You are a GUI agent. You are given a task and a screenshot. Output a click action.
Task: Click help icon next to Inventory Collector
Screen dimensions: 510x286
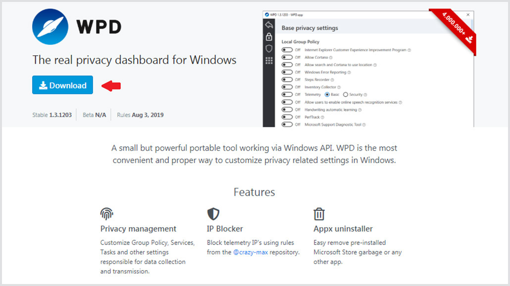339,87
